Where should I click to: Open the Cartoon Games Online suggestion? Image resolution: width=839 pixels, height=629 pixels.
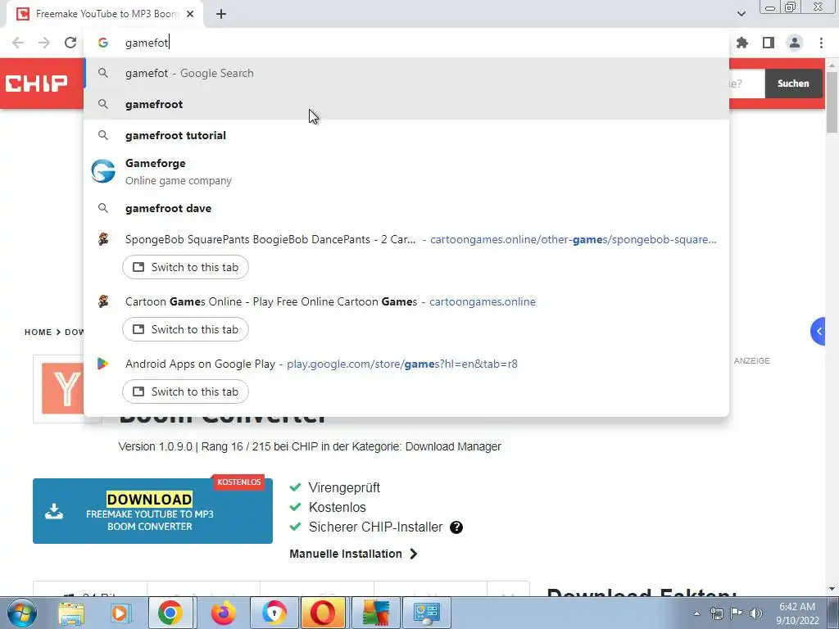406,301
